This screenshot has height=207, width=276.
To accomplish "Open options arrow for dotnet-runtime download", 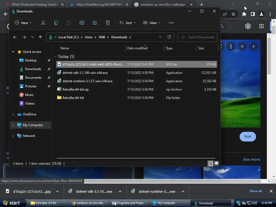I will [x=183, y=191].
